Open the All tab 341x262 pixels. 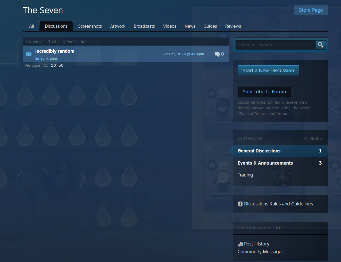click(x=31, y=26)
